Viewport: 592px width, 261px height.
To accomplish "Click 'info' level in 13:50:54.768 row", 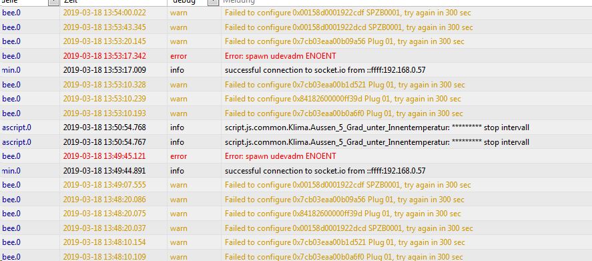I will [177, 127].
